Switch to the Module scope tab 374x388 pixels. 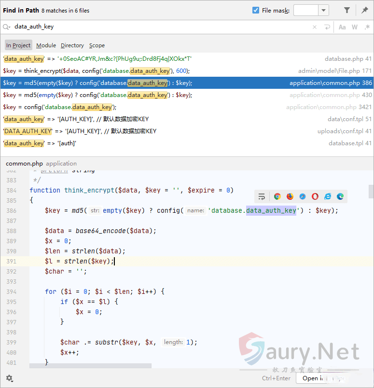click(x=46, y=45)
